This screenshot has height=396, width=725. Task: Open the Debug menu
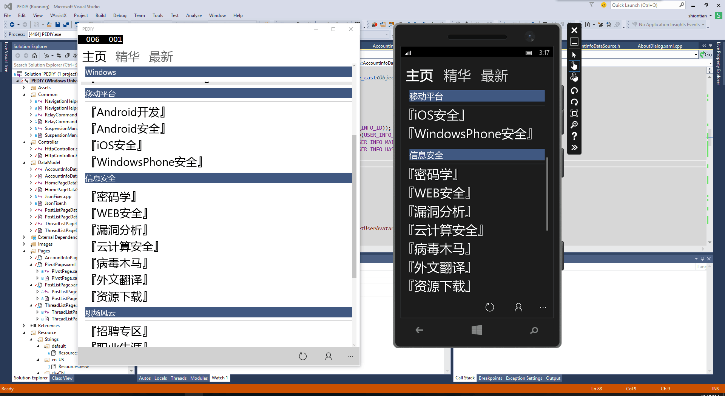coord(120,15)
